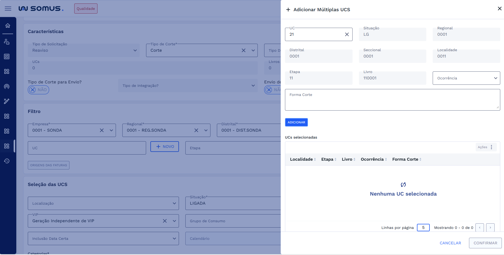
Task: Click the magic wand sidebar icon
Action: [7, 101]
